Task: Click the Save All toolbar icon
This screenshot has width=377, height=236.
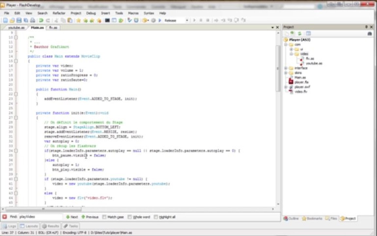Action: click(x=26, y=20)
